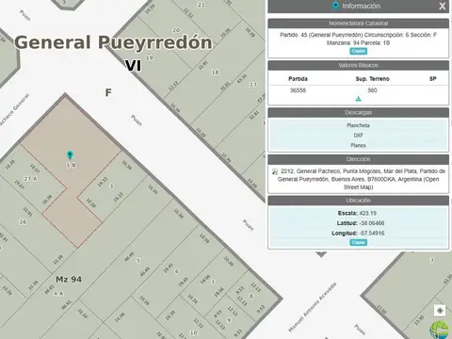Image resolution: width=452 pixels, height=339 pixels.
Task: Close the Información panel with the X
Action: click(x=442, y=6)
